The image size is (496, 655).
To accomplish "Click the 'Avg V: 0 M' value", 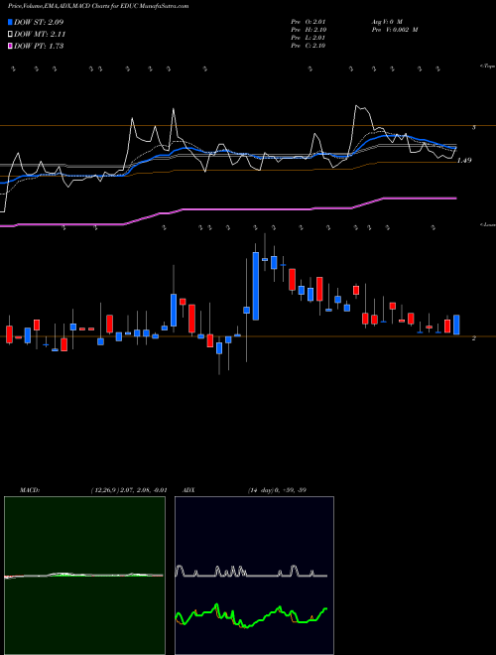I will tap(386, 22).
